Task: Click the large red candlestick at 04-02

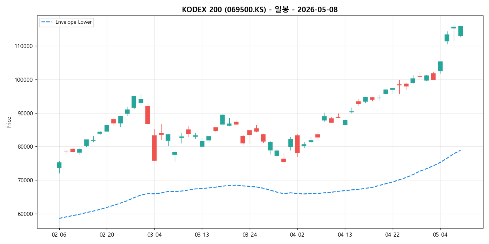Action: (297, 144)
